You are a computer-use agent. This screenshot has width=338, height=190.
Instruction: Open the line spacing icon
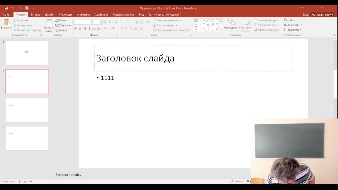pos(148,22)
